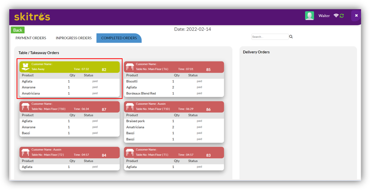
Task: Click the Bordeaux Blend Red product row
Action: pyautogui.click(x=174, y=94)
